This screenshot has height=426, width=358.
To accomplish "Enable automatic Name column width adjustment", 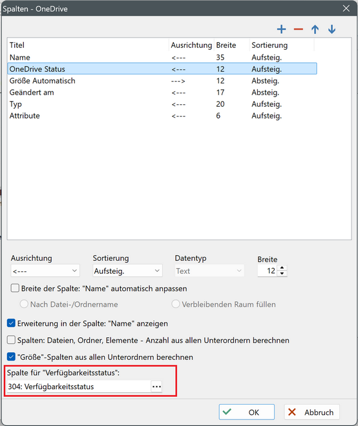I will point(15,288).
